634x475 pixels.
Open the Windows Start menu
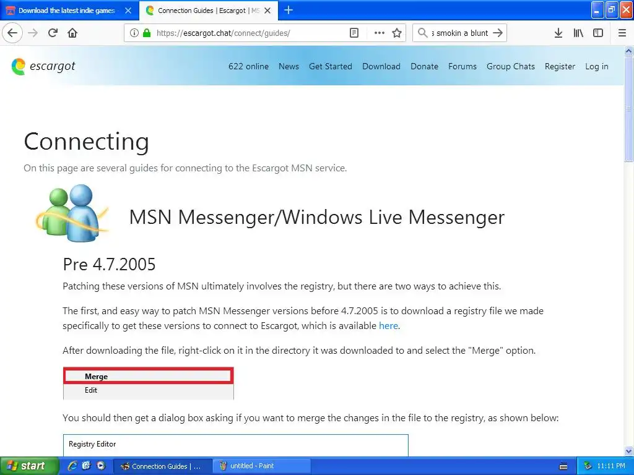tap(30, 466)
